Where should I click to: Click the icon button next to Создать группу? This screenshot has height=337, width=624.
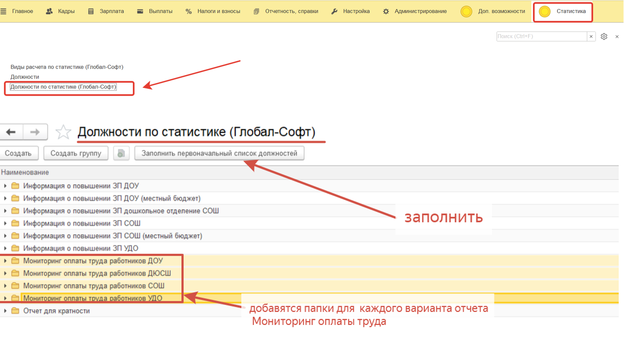pos(121,153)
